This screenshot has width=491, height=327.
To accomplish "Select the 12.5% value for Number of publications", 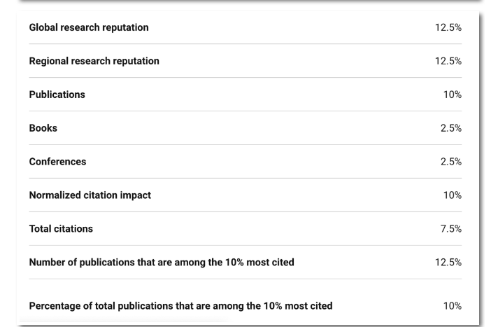I will tap(448, 263).
